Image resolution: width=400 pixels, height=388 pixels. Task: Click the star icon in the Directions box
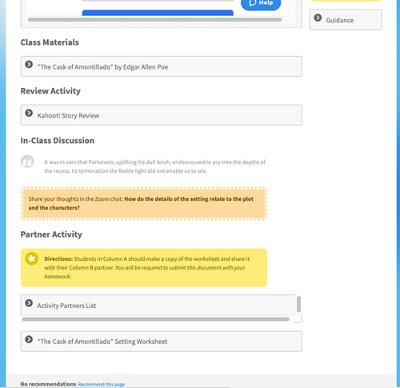(x=31, y=258)
